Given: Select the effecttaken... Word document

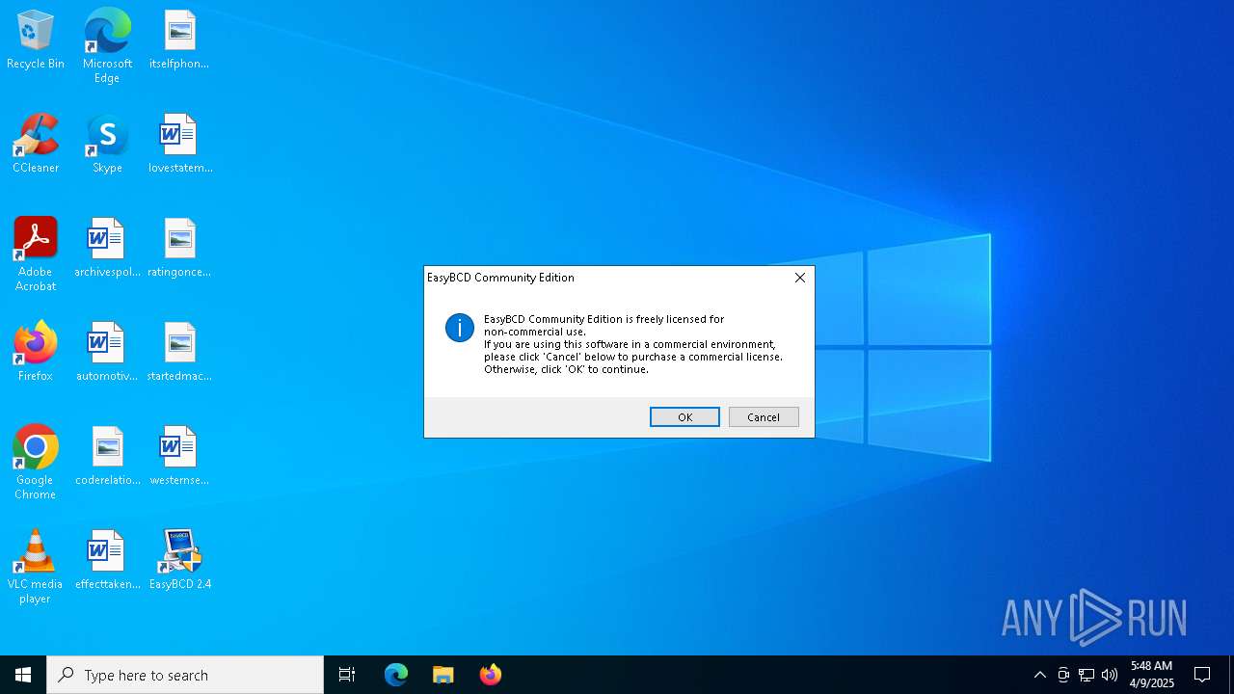Looking at the screenshot, I should pyautogui.click(x=107, y=561).
